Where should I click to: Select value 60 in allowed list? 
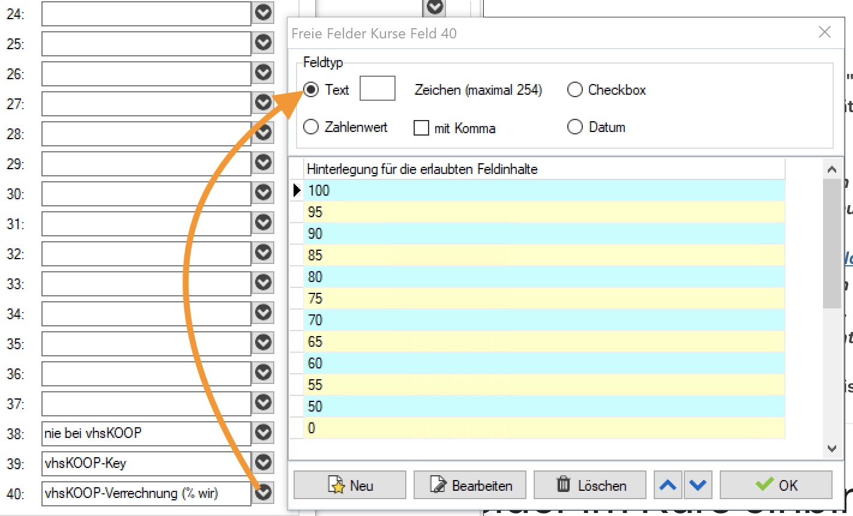click(x=544, y=363)
